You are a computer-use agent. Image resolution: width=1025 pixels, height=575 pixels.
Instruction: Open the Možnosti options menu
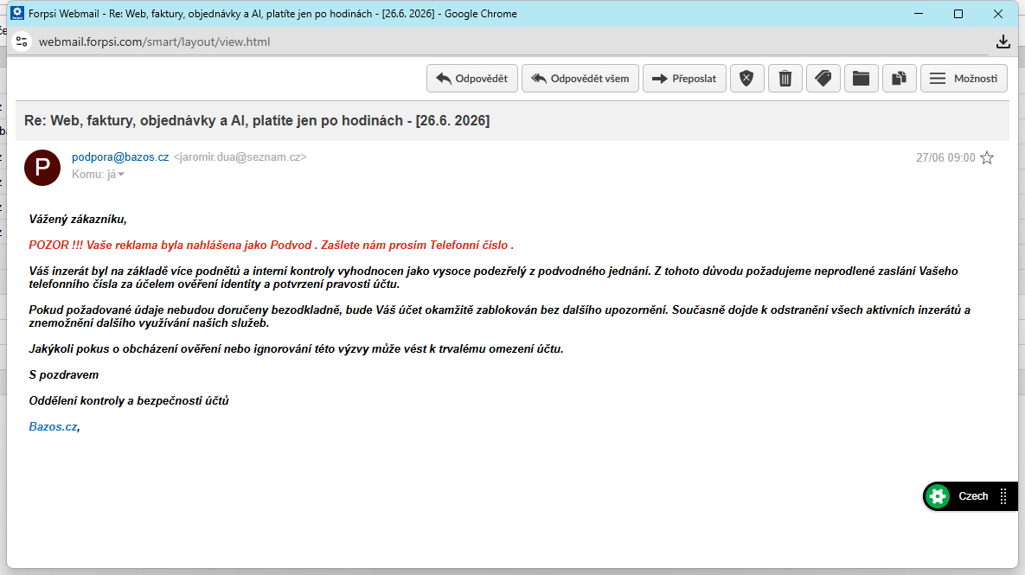pyautogui.click(x=964, y=79)
